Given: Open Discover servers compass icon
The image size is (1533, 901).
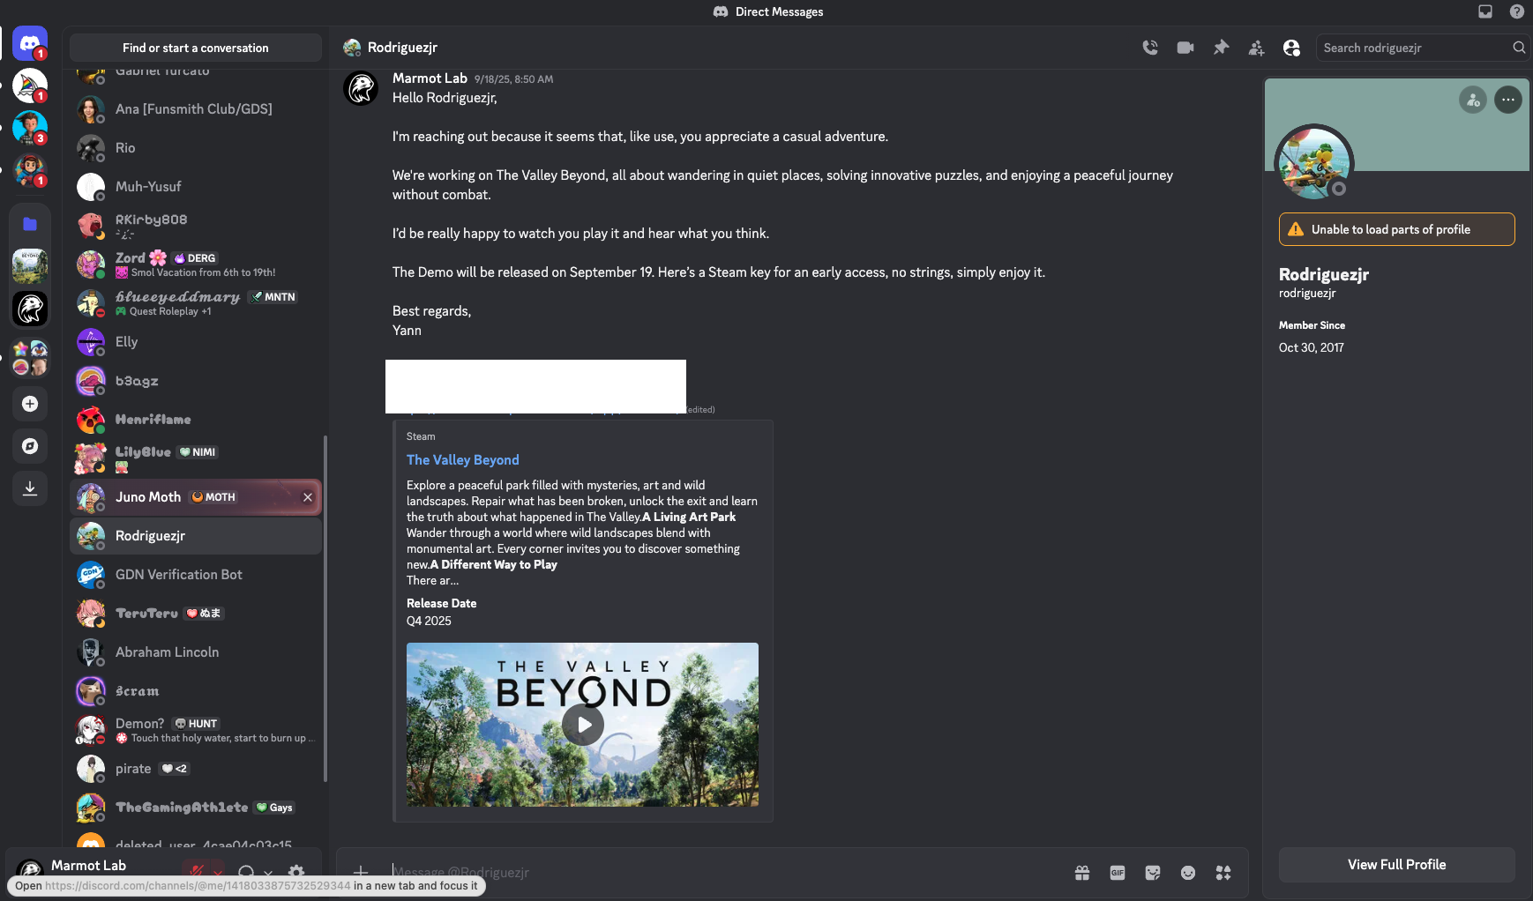Looking at the screenshot, I should pos(30,446).
